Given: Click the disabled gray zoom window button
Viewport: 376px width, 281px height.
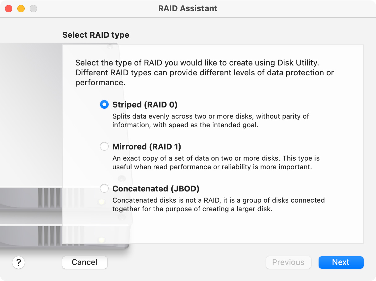Looking at the screenshot, I should pos(33,9).
